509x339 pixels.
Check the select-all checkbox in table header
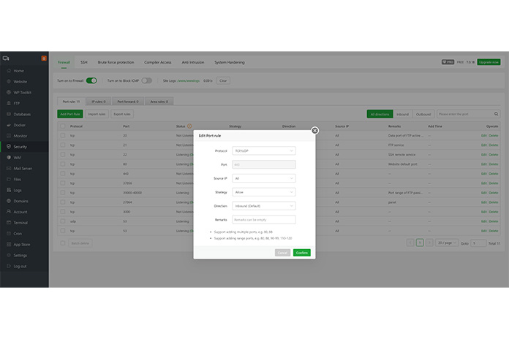(x=62, y=126)
